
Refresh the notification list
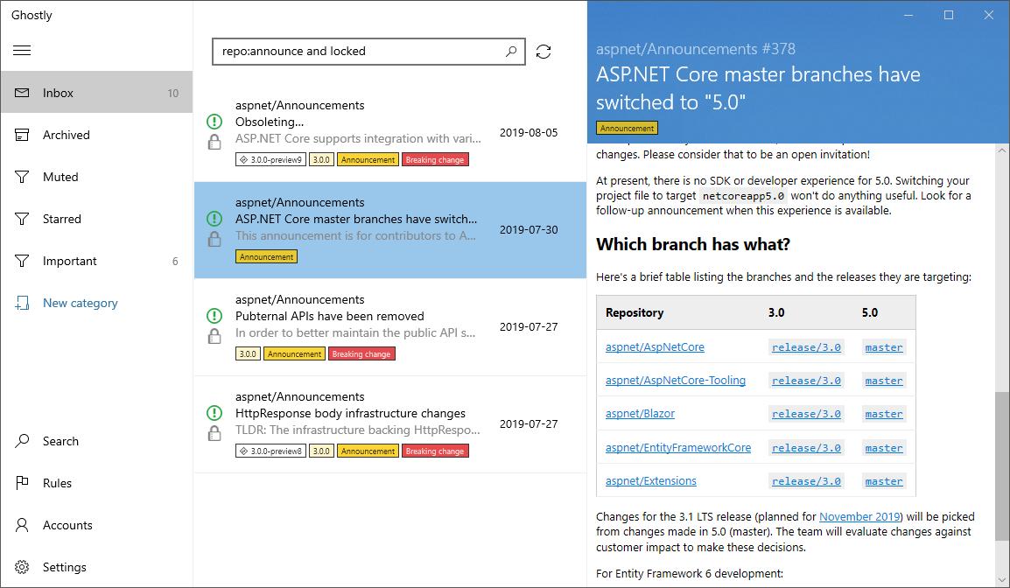pyautogui.click(x=544, y=52)
